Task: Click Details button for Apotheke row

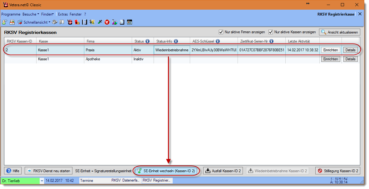Action: click(x=350, y=59)
